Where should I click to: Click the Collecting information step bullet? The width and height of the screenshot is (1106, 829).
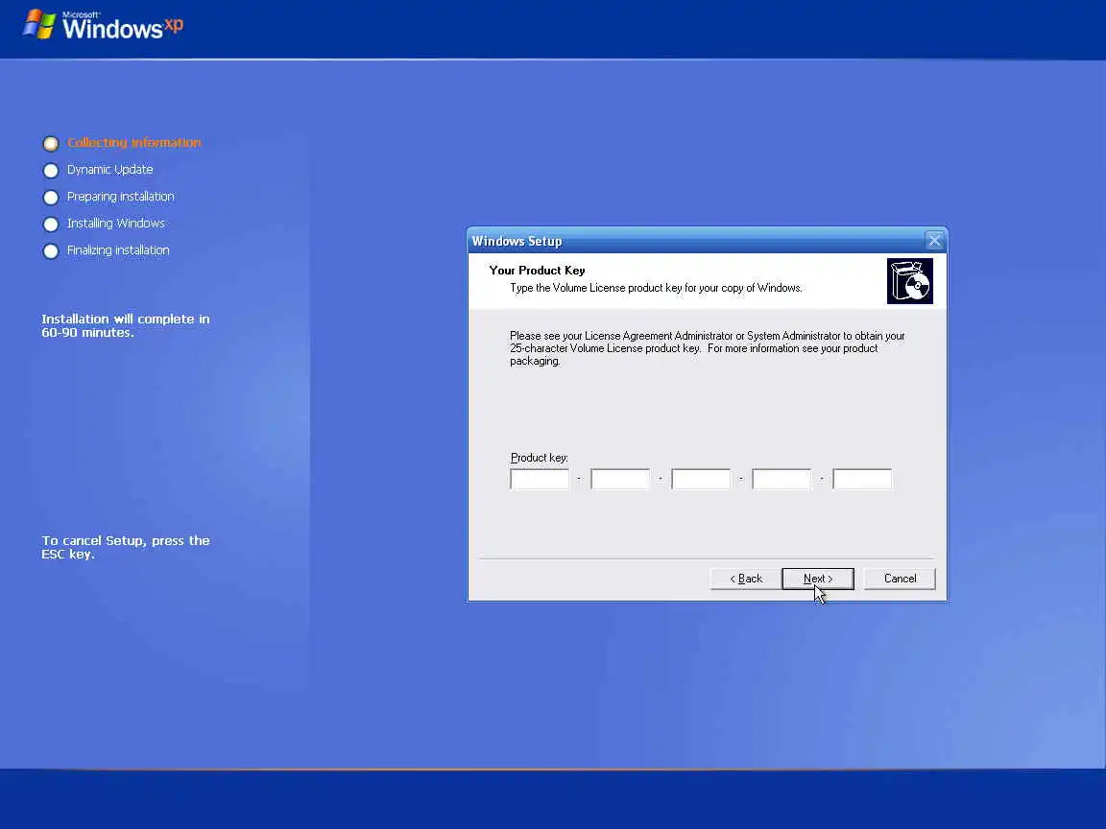coord(51,144)
